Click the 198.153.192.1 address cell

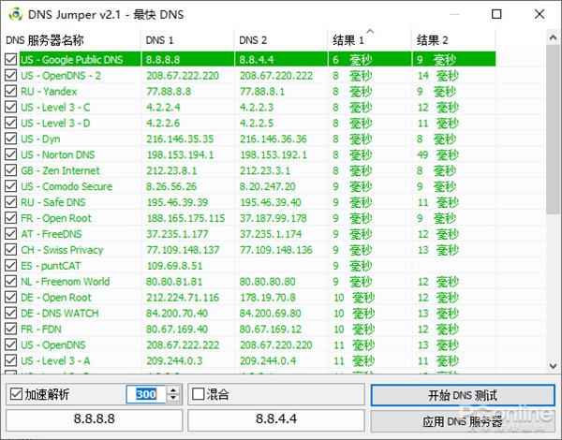274,154
